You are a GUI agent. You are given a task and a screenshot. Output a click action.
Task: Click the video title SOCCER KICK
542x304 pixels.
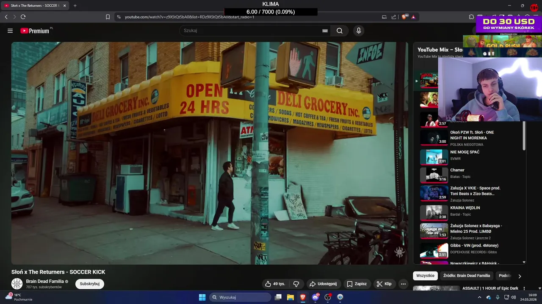[58, 272]
